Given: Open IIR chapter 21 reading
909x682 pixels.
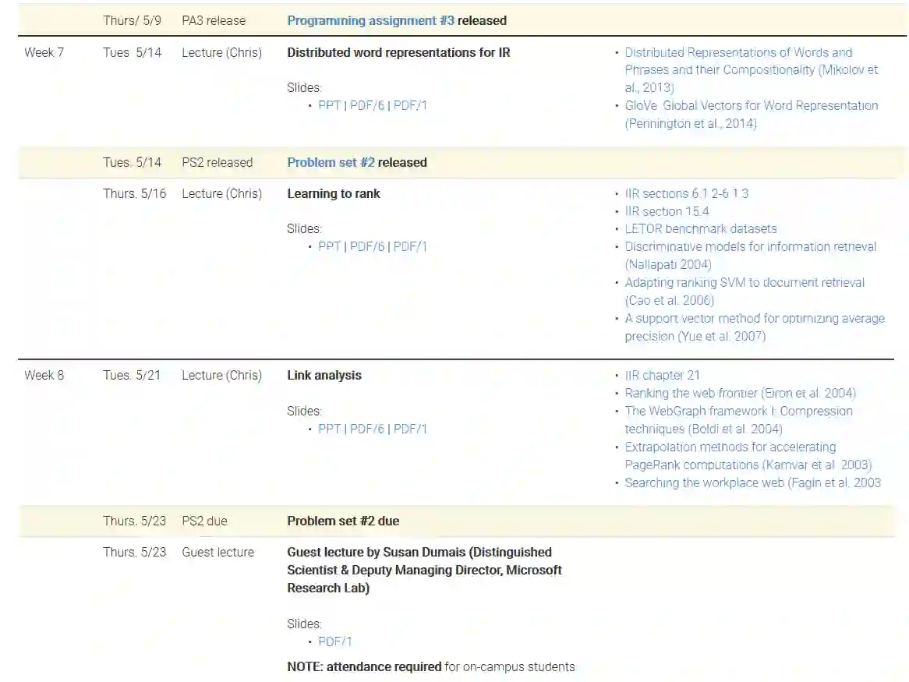Looking at the screenshot, I should 662,376.
